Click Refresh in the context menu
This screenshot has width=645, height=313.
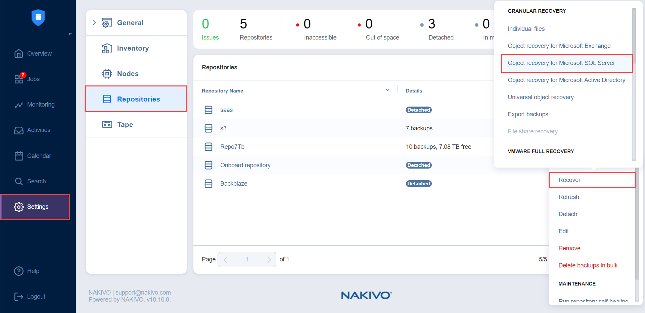pos(568,197)
